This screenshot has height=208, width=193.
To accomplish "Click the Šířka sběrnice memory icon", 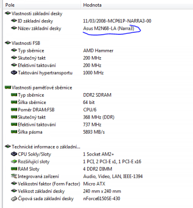I will point(14,102).
